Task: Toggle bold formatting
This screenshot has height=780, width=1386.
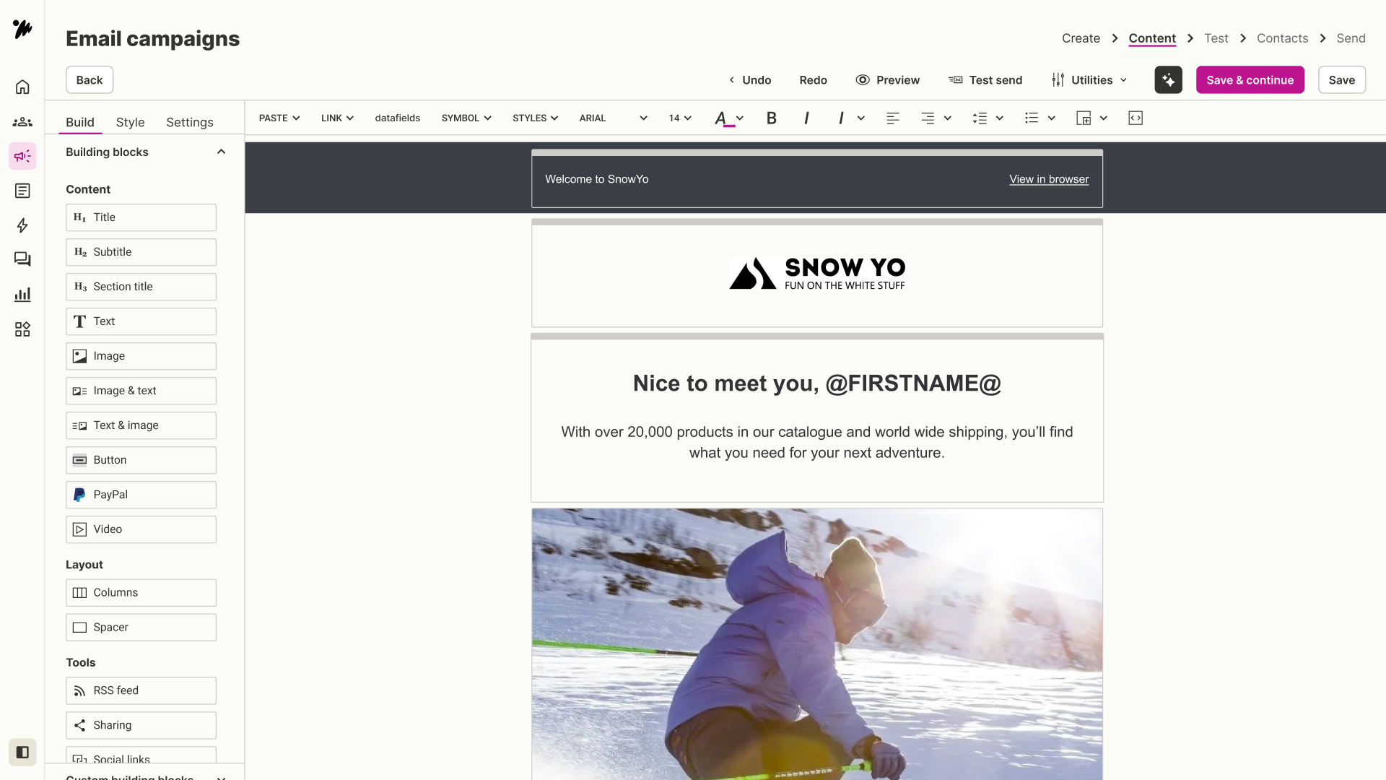Action: [x=772, y=118]
